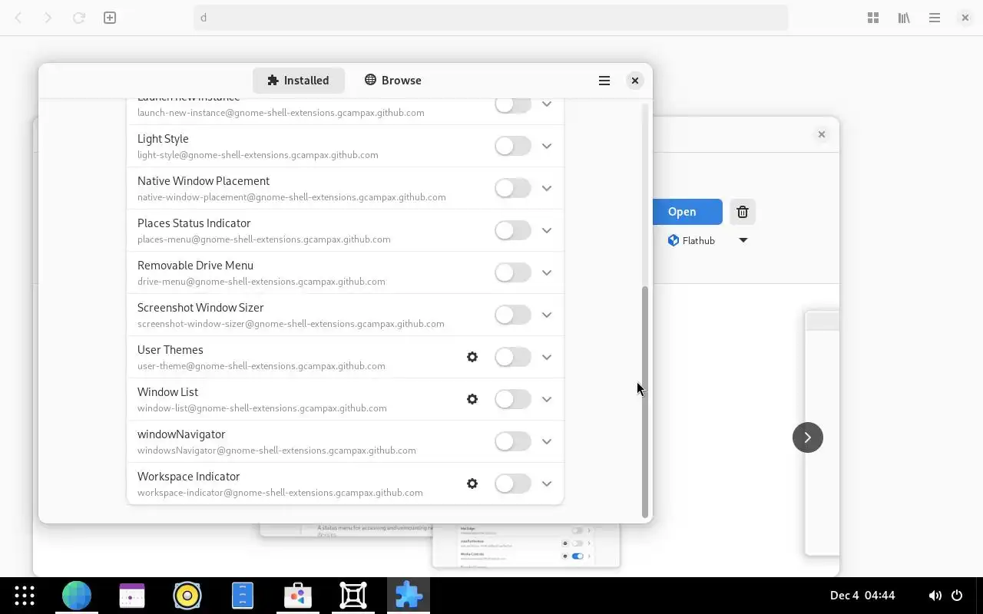Click the drive-menu extension ID text

click(x=261, y=282)
